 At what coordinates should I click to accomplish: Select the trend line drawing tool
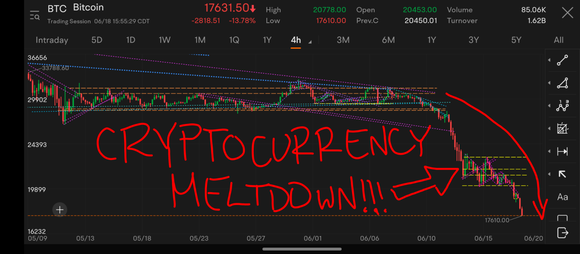click(x=562, y=60)
